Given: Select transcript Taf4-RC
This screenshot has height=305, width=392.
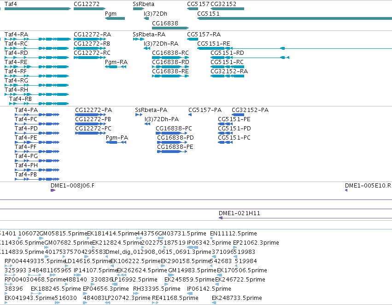Looking at the screenshot, I should 36,48.
